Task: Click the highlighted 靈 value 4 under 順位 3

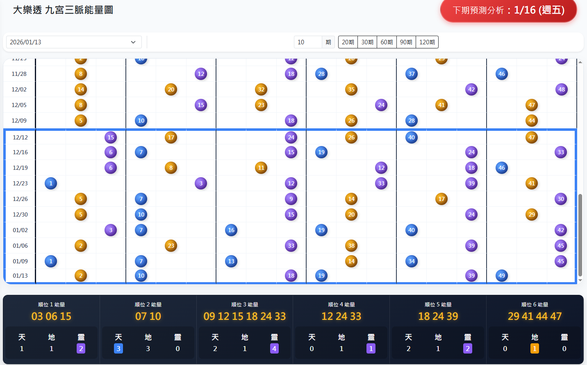Action: click(x=274, y=349)
